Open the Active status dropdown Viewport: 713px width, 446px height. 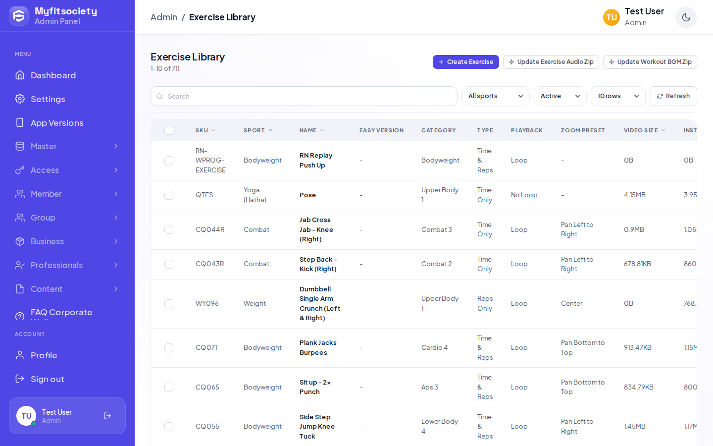click(x=560, y=96)
